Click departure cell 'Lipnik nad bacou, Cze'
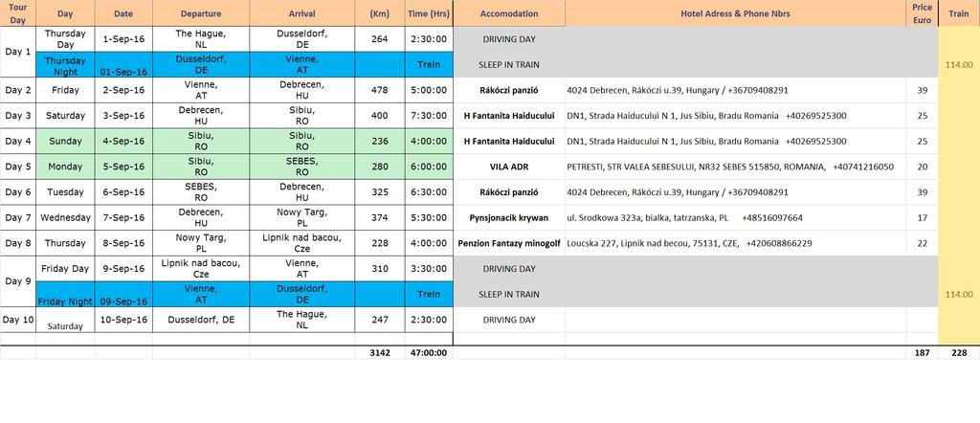This screenshot has height=423, width=980. (x=201, y=269)
